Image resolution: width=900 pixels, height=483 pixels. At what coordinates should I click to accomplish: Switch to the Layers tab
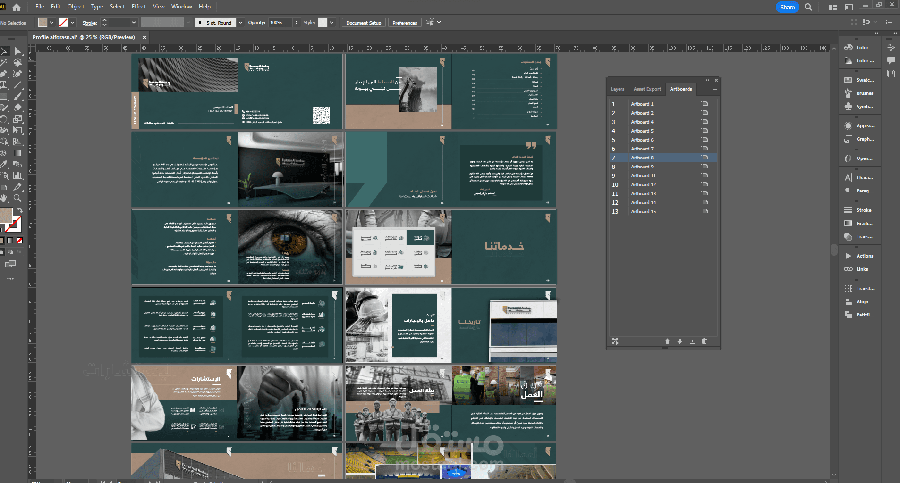[x=617, y=89]
